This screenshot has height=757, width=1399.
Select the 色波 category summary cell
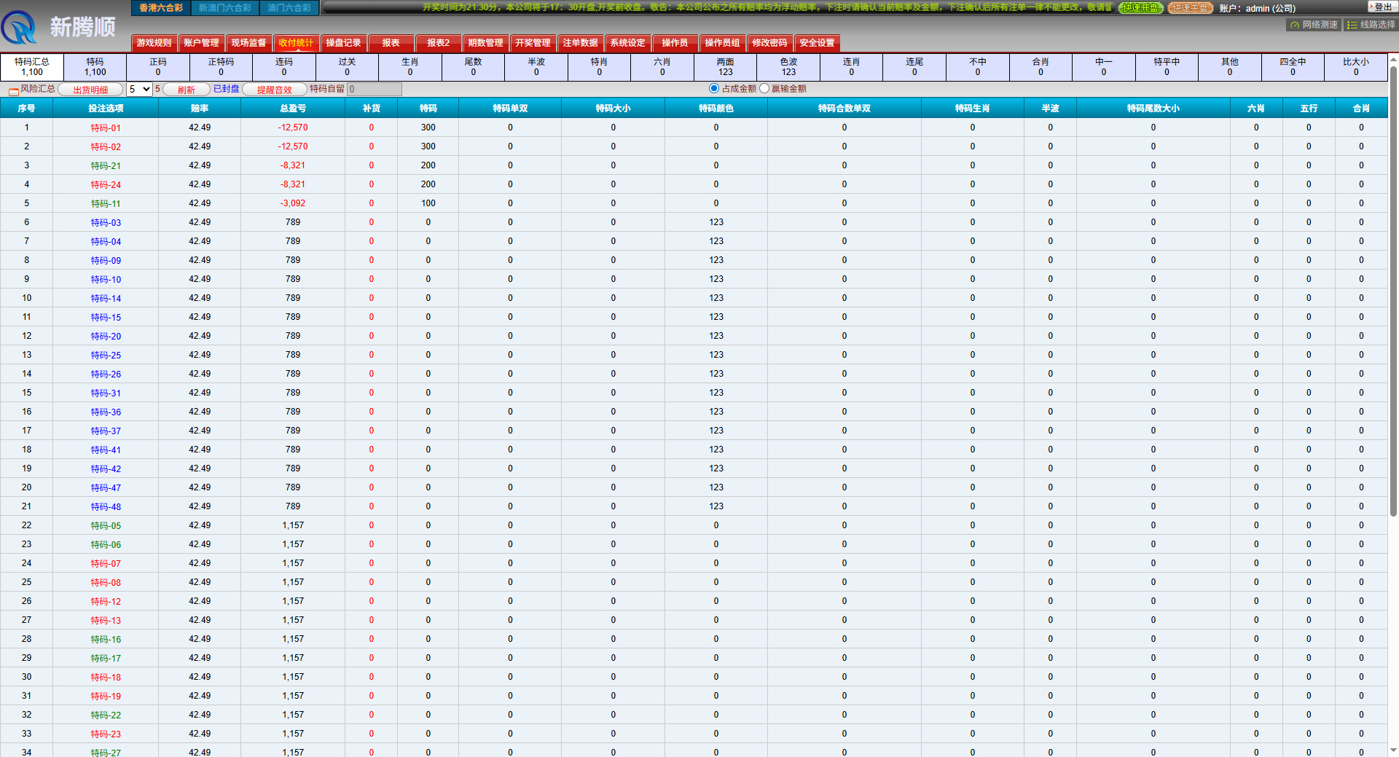[x=788, y=67]
